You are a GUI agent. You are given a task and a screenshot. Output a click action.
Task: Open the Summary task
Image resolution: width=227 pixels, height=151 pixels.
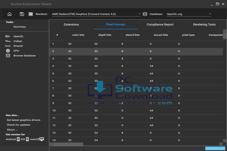coord(20,27)
